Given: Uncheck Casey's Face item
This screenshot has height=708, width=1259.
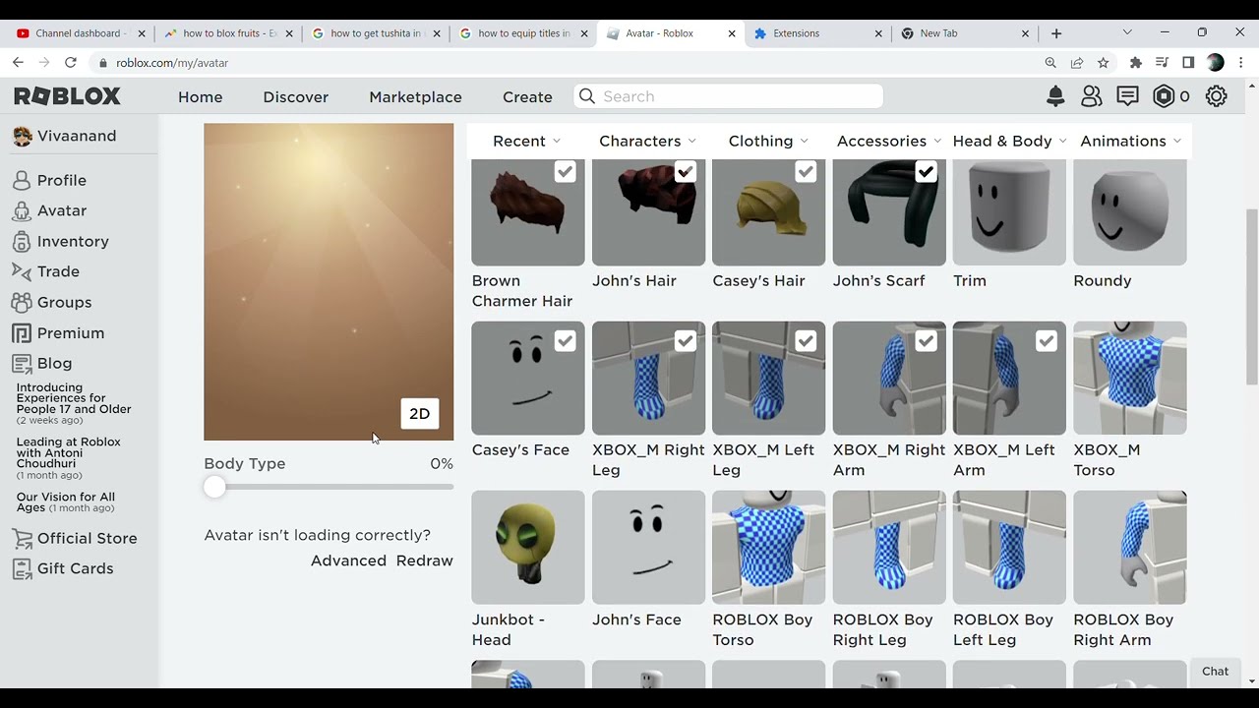Looking at the screenshot, I should pyautogui.click(x=565, y=341).
